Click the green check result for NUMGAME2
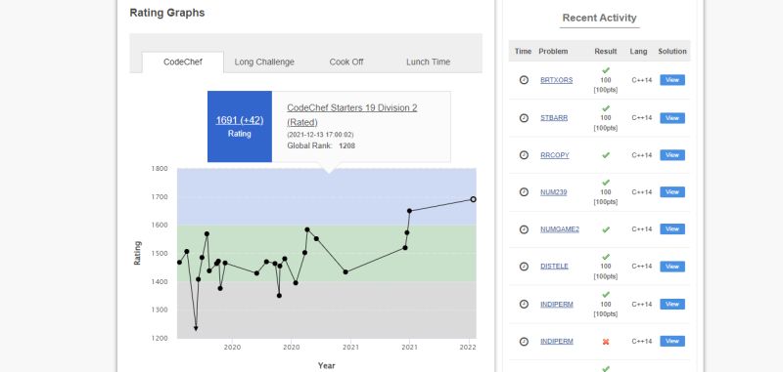Screen dimensions: 783x372 (x=606, y=229)
